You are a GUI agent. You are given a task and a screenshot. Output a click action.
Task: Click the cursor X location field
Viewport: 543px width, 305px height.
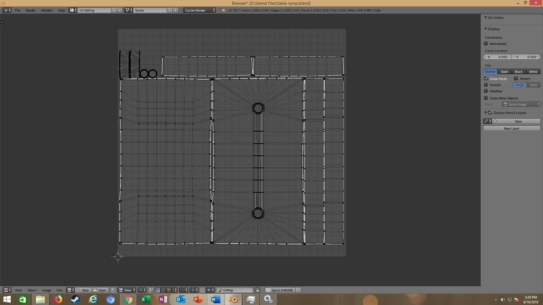497,57
